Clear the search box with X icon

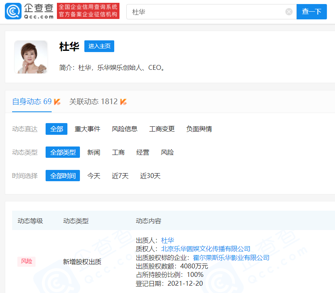click(289, 12)
